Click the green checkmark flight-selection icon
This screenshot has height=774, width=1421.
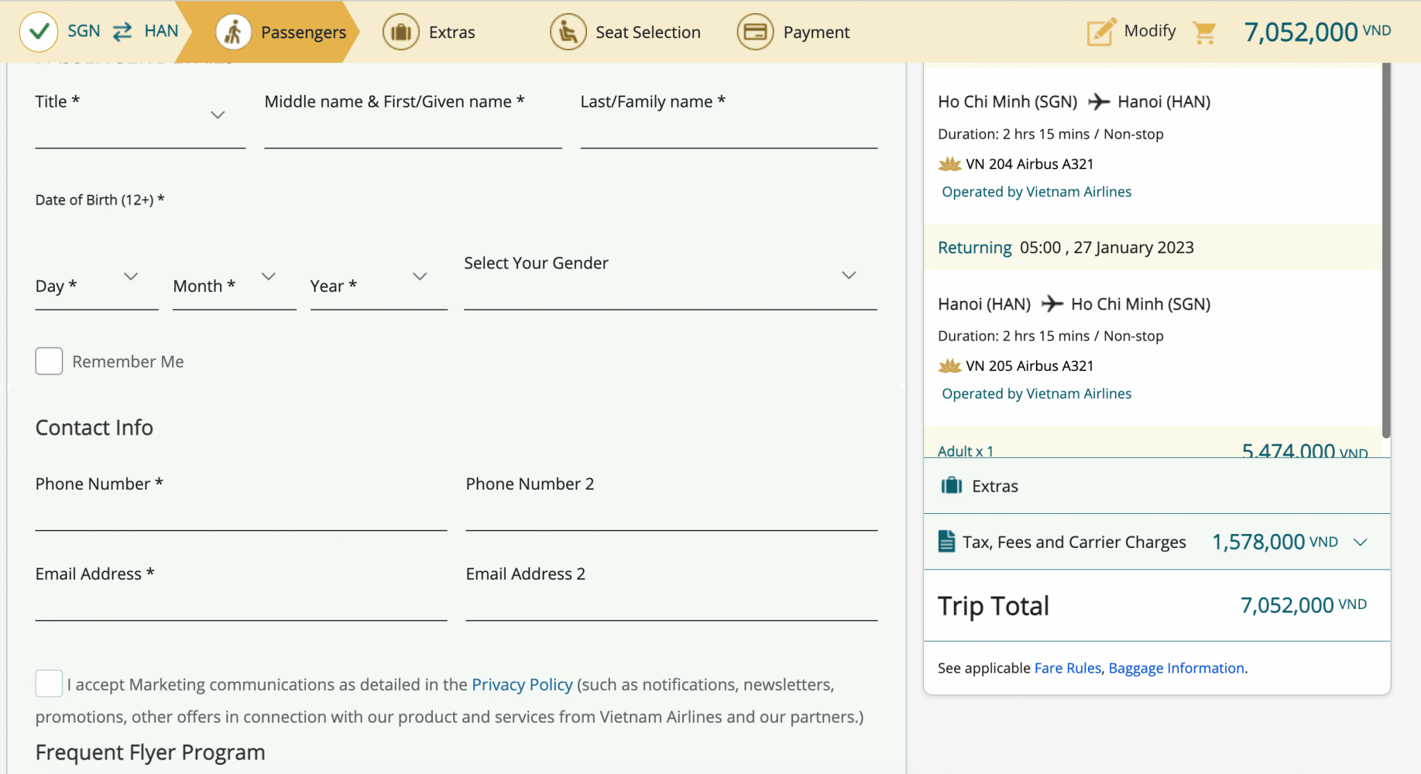pyautogui.click(x=39, y=32)
